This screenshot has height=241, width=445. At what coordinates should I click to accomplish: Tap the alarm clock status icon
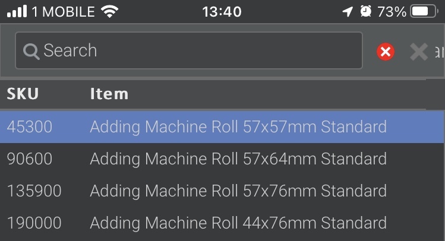(366, 12)
